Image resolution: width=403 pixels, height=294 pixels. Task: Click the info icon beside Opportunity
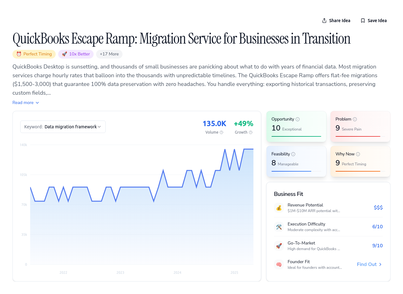tap(298, 119)
